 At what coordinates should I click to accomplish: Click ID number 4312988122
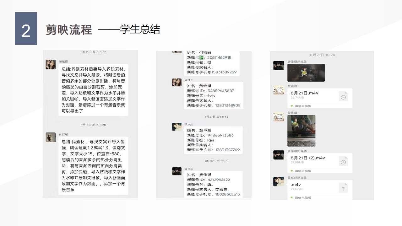point(219,180)
